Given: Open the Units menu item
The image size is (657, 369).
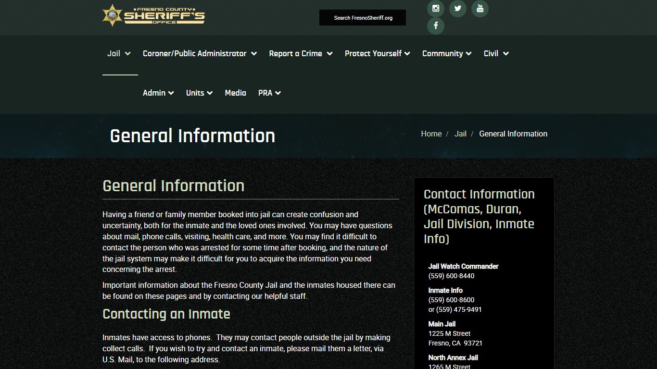Looking at the screenshot, I should pyautogui.click(x=195, y=93).
